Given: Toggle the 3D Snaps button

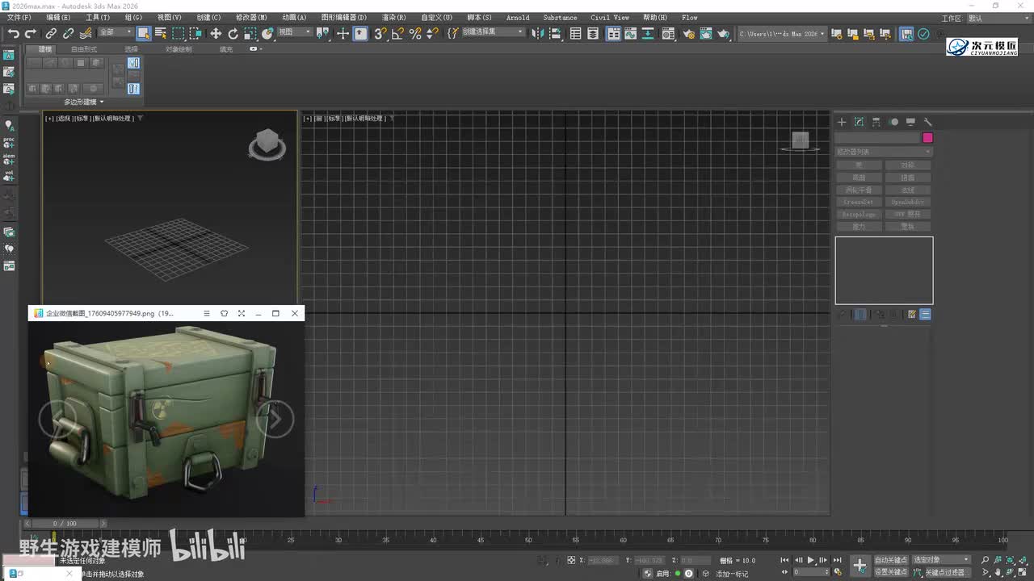Looking at the screenshot, I should click(380, 33).
